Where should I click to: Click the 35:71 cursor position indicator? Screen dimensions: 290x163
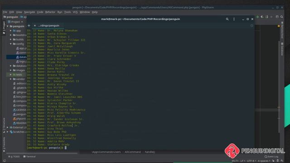(x=235, y=161)
